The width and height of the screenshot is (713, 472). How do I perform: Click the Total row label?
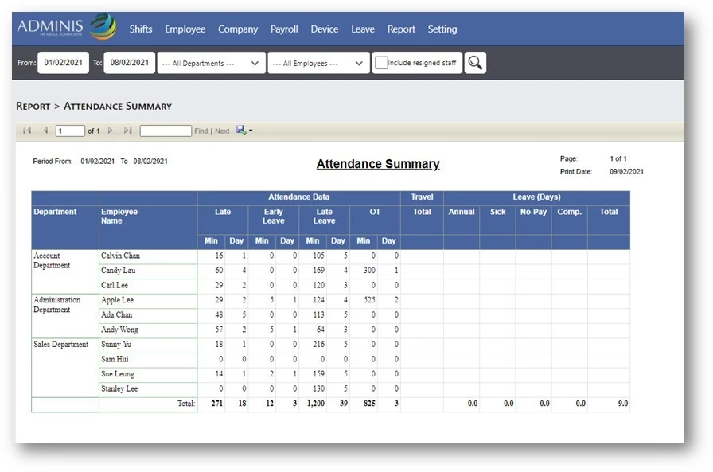point(186,404)
